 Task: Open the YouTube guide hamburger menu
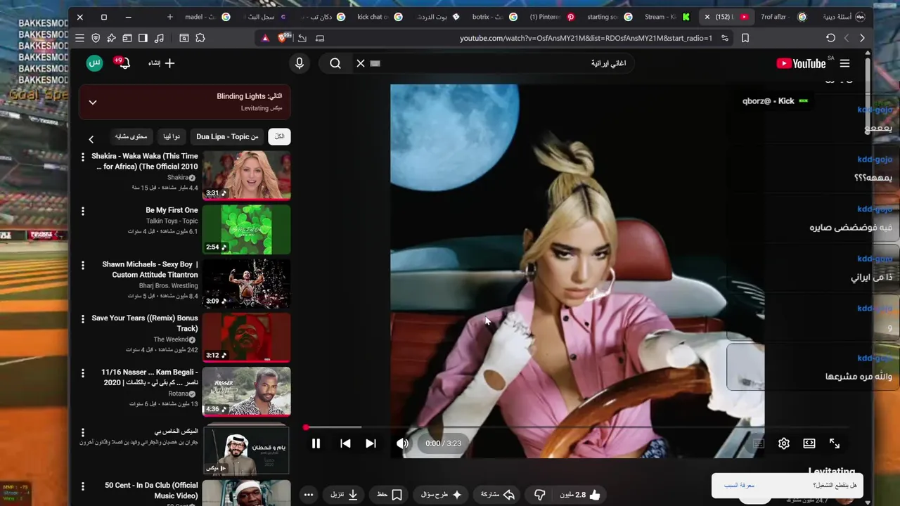844,63
